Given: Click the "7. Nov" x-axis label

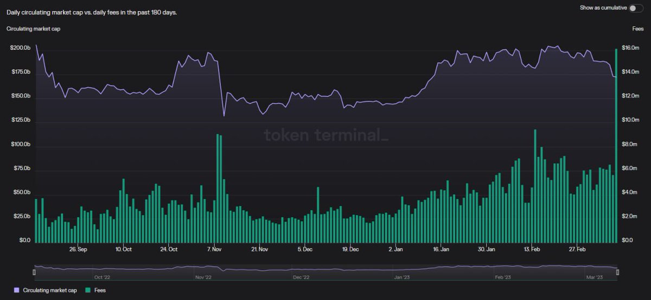Looking at the screenshot, I should pyautogui.click(x=214, y=250).
